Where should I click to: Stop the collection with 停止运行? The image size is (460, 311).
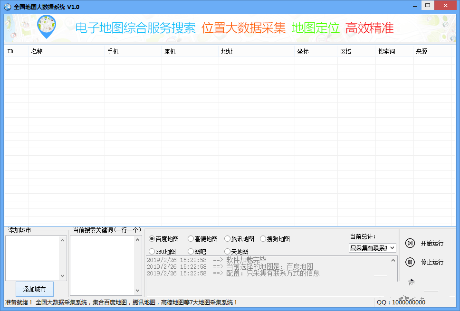tap(432, 262)
